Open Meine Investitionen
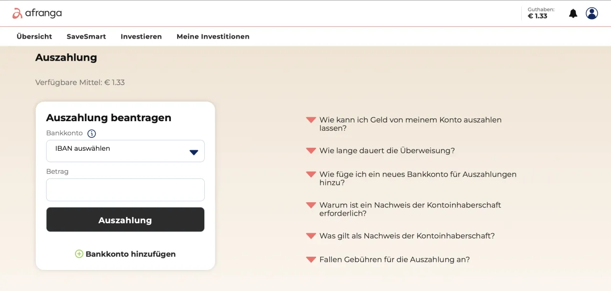Image resolution: width=611 pixels, height=291 pixels. (x=213, y=36)
